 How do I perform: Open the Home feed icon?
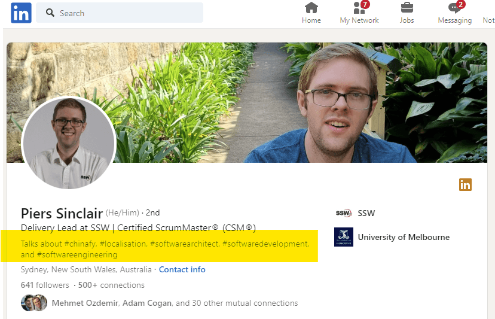(x=311, y=8)
